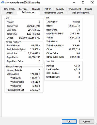
Task: Click Read Bytes Delta value 285.0 KB
Action: click(75, 33)
